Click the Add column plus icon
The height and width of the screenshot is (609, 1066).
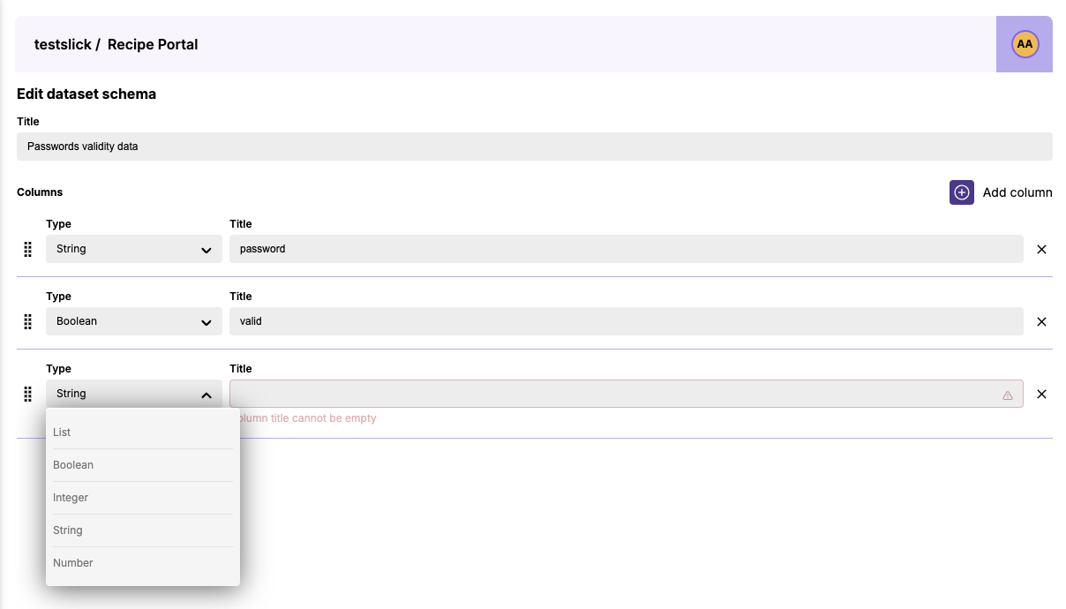961,192
